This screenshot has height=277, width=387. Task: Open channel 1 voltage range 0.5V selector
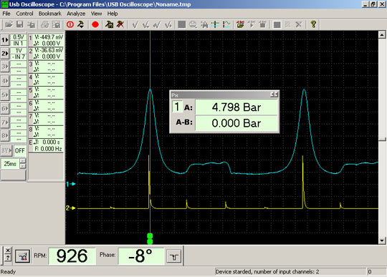[18, 37]
